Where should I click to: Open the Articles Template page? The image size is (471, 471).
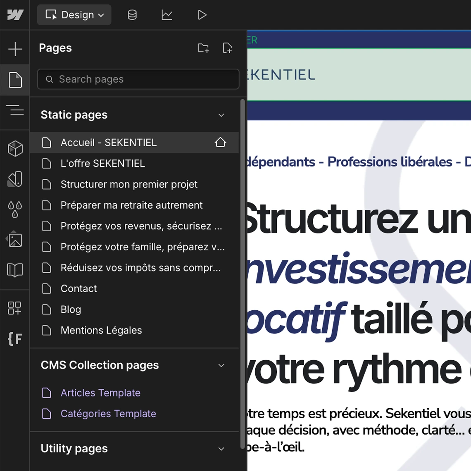tap(134, 393)
